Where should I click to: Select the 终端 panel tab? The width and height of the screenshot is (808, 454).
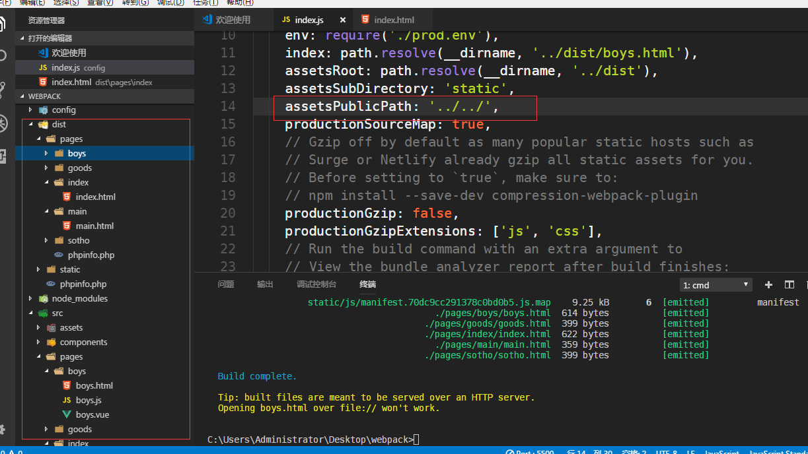click(x=367, y=284)
